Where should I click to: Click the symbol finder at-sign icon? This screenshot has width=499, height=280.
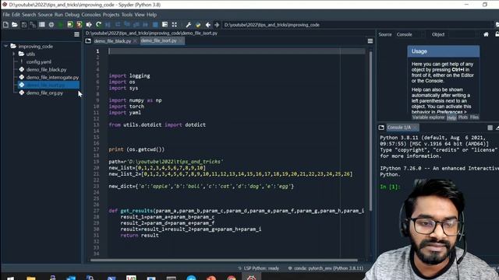51,25
